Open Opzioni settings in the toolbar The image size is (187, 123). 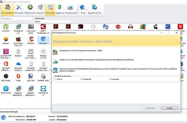point(40,10)
